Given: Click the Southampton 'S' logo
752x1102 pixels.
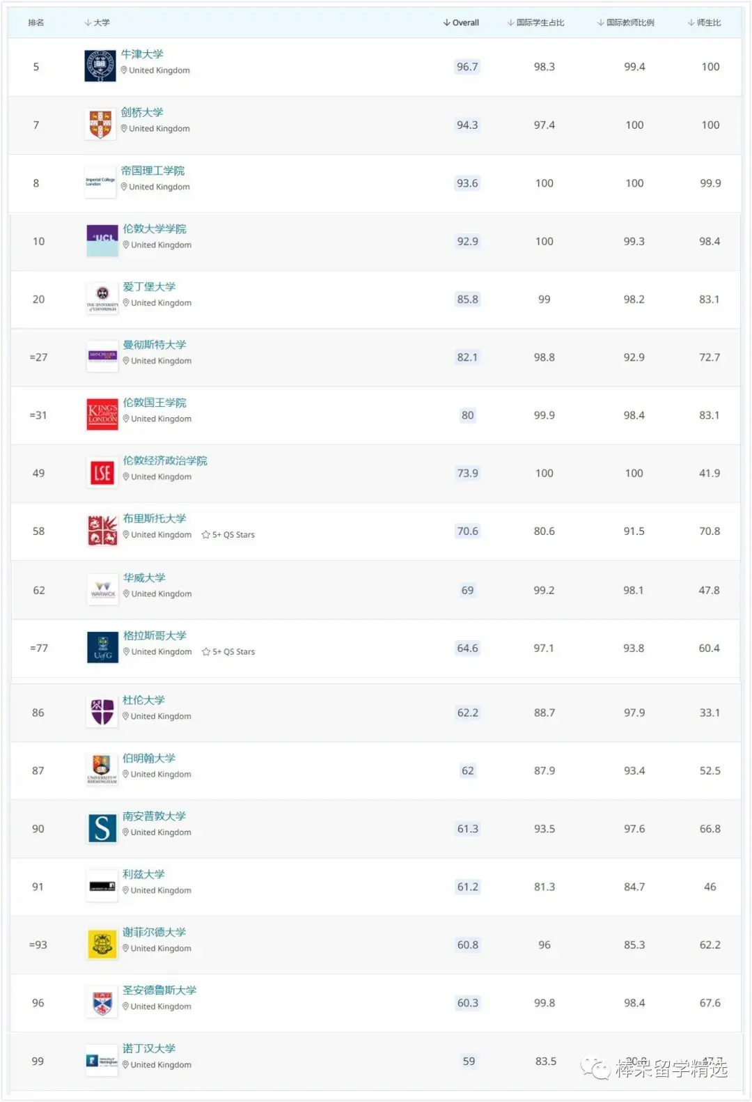Looking at the screenshot, I should tap(102, 828).
